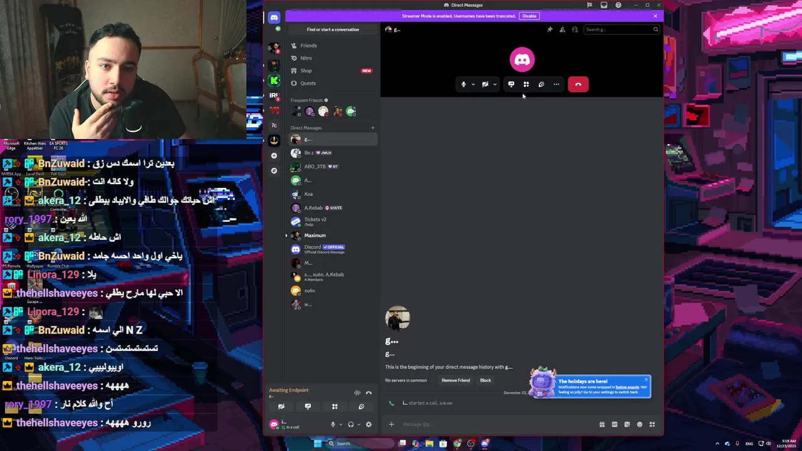Open the A.Kebab conversation
This screenshot has width=802, height=451.
333,208
